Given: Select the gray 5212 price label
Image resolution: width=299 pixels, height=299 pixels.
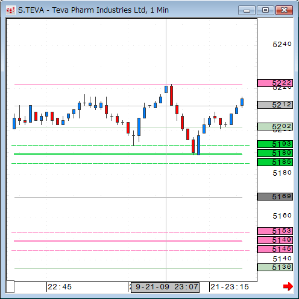Looking at the screenshot, I should coord(275,104).
